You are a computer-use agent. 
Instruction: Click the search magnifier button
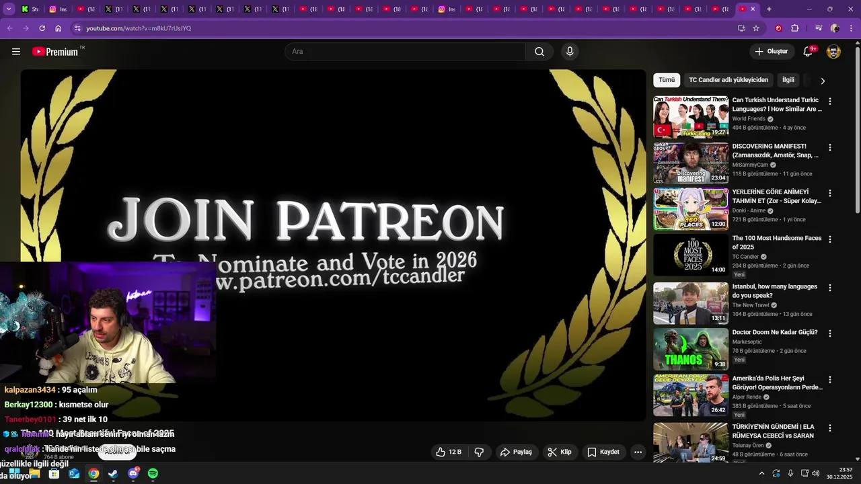pyautogui.click(x=539, y=52)
